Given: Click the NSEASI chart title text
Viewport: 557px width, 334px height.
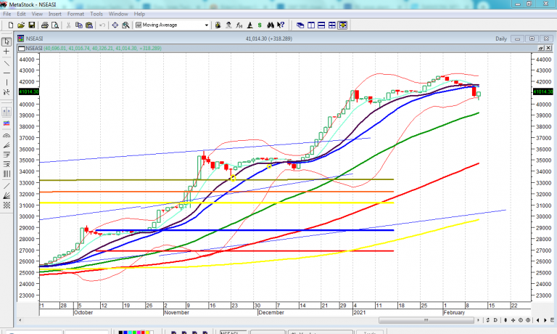Looking at the screenshot, I should [35, 38].
